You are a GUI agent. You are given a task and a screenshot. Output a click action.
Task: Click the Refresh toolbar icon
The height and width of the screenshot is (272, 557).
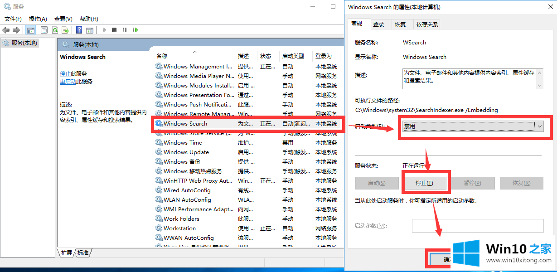[x=55, y=30]
